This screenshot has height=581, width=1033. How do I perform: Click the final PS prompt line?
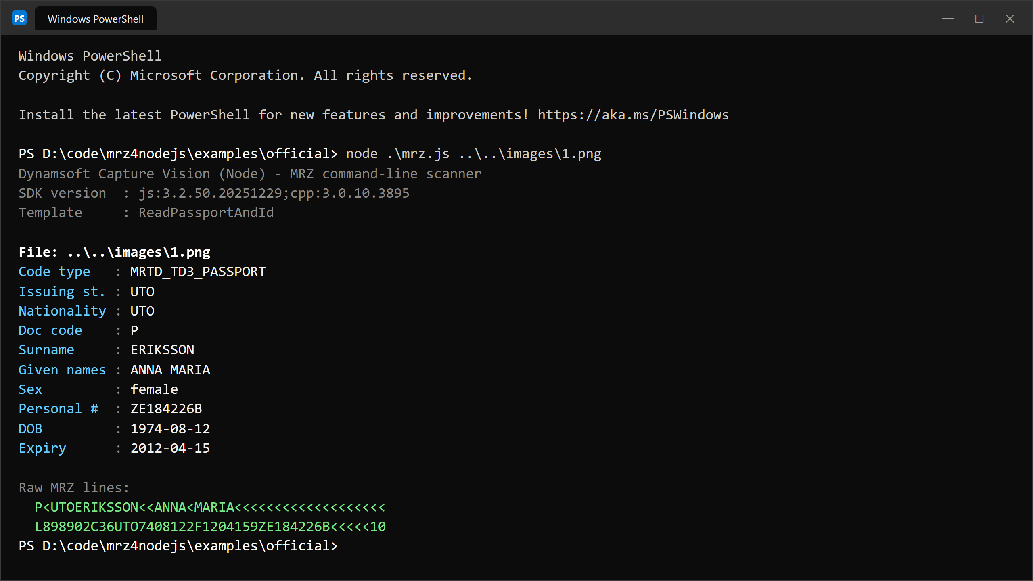pyautogui.click(x=178, y=546)
